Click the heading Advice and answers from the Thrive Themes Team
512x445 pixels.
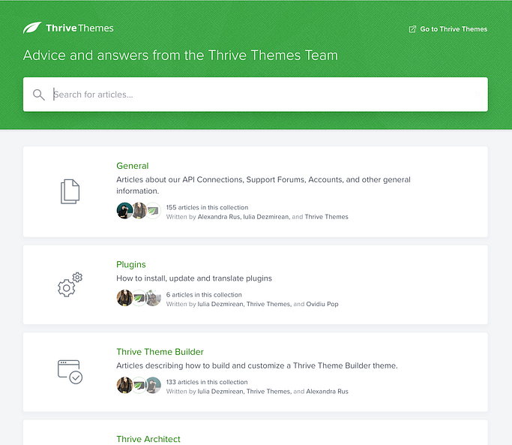tap(180, 56)
